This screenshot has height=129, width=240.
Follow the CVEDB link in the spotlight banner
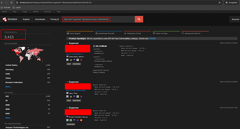[152, 39]
